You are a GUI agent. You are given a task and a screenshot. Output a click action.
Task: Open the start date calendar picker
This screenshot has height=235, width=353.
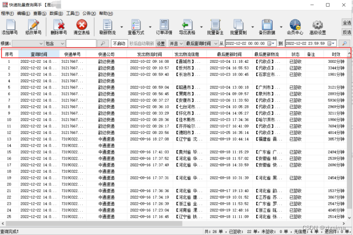(271, 43)
